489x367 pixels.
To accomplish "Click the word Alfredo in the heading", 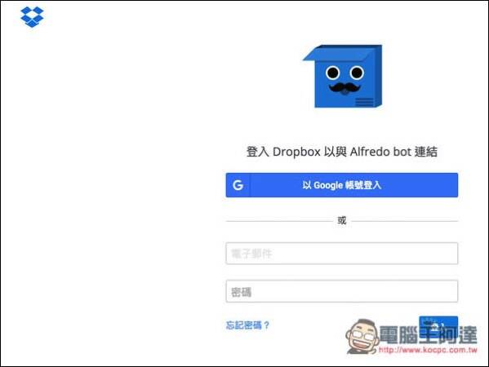I will 370,152.
